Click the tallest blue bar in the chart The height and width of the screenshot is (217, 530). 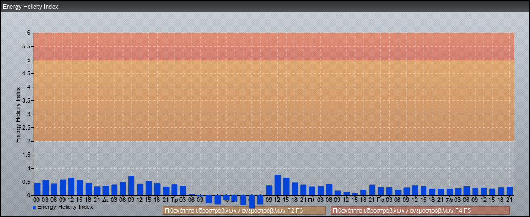277,185
